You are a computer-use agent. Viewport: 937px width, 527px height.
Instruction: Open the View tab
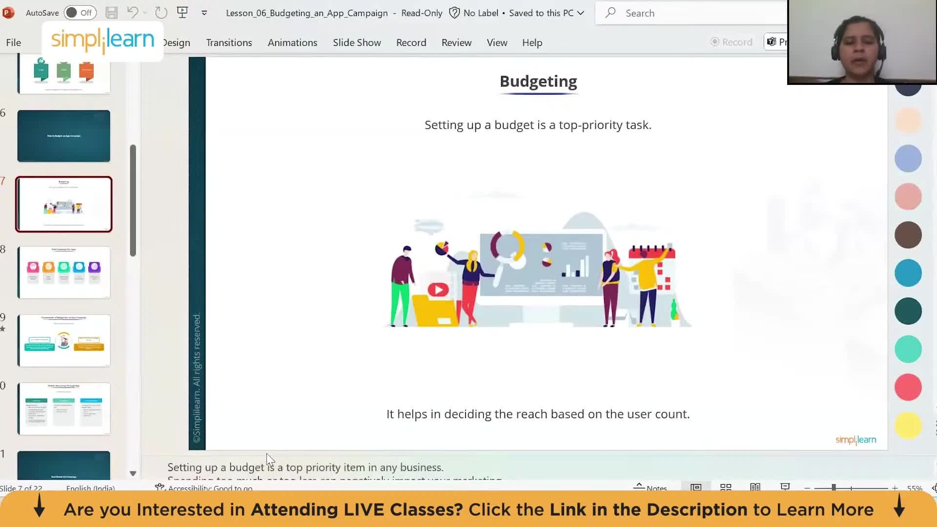pos(497,42)
